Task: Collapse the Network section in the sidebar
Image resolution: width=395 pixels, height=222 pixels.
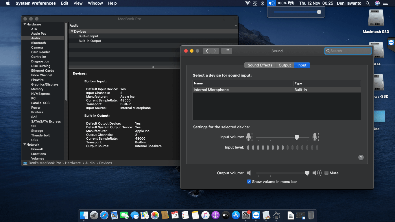Action: [x=24, y=145]
